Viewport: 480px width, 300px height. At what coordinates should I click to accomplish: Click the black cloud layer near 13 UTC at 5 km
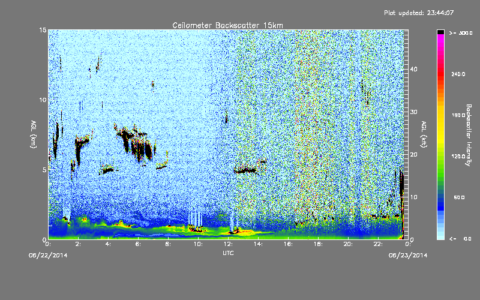[245, 170]
